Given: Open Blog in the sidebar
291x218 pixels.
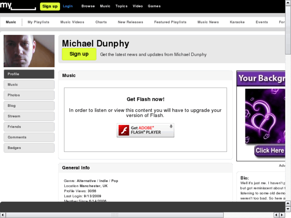Looking at the screenshot, I should point(29,106).
